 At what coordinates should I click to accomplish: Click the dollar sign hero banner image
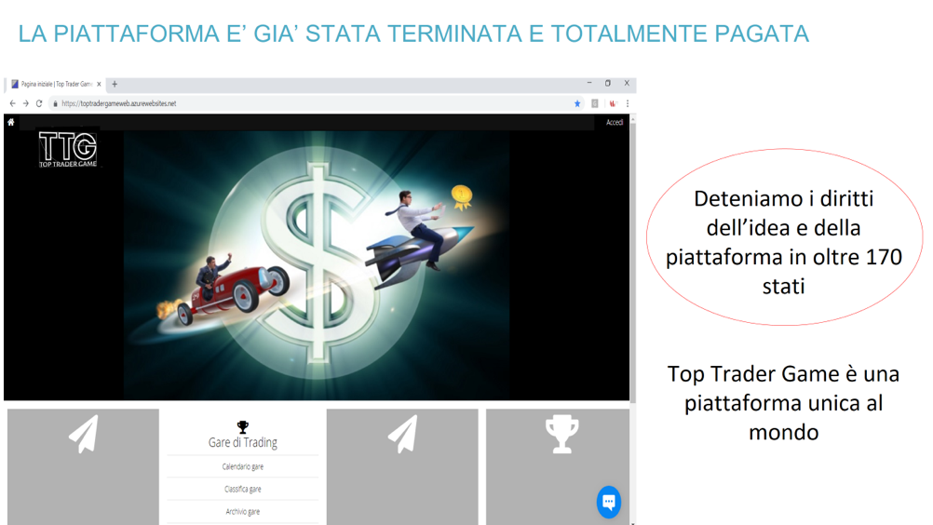317,265
